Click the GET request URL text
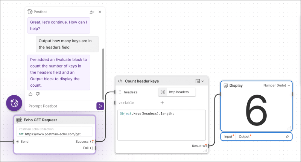Image resolution: width=301 pixels, height=162 pixels. pyautogui.click(x=53, y=134)
